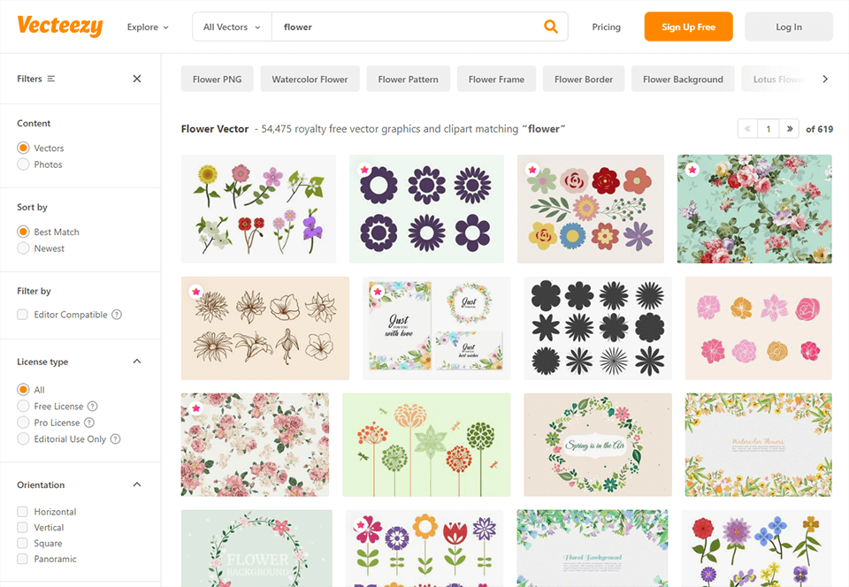Select Newest sort option
The image size is (849, 587).
(24, 248)
